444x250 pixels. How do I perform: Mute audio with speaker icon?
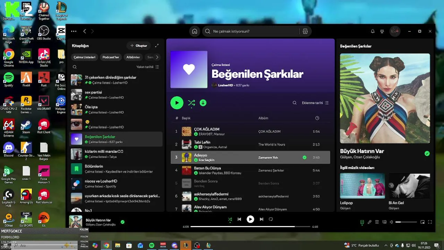click(391, 222)
